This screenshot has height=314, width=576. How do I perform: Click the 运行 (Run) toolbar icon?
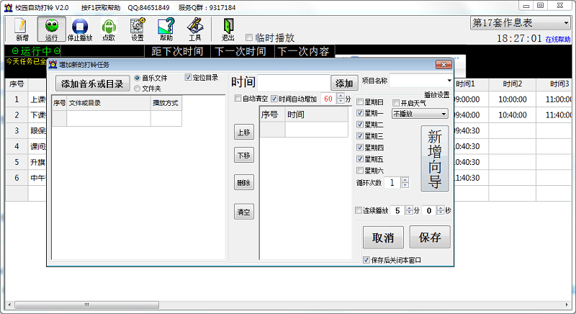pos(51,29)
